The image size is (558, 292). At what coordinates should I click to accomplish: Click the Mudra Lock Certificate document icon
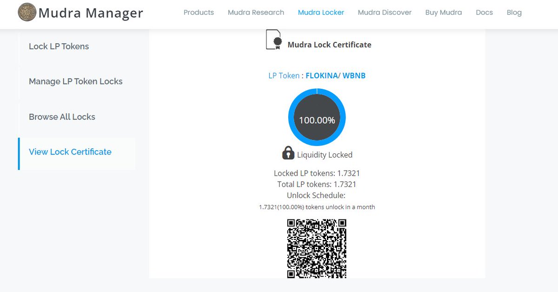click(274, 40)
